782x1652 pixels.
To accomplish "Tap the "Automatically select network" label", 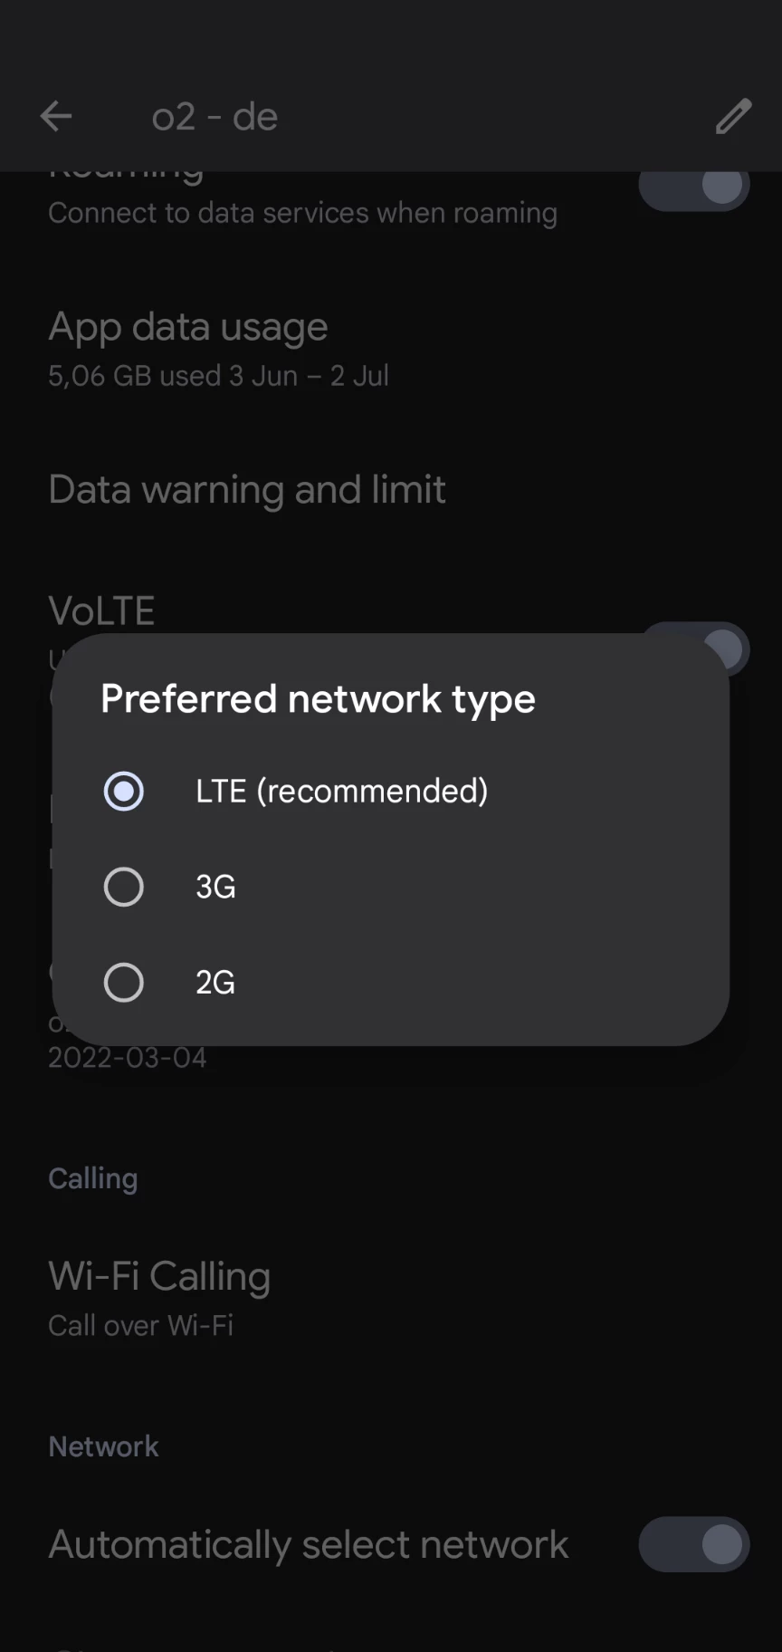I will 309,1544.
